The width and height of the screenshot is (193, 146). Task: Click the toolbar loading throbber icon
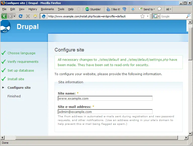pos(78,9)
